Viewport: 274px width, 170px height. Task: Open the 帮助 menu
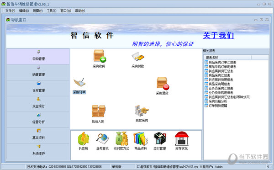80,11
